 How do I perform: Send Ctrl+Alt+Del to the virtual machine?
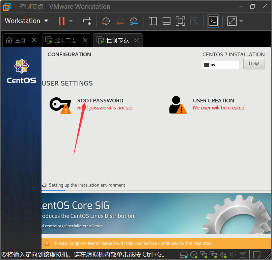87,21
